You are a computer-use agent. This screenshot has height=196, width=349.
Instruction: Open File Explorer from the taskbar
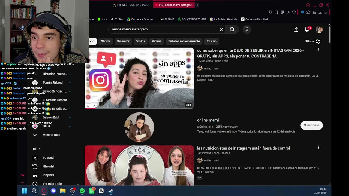coord(63,191)
